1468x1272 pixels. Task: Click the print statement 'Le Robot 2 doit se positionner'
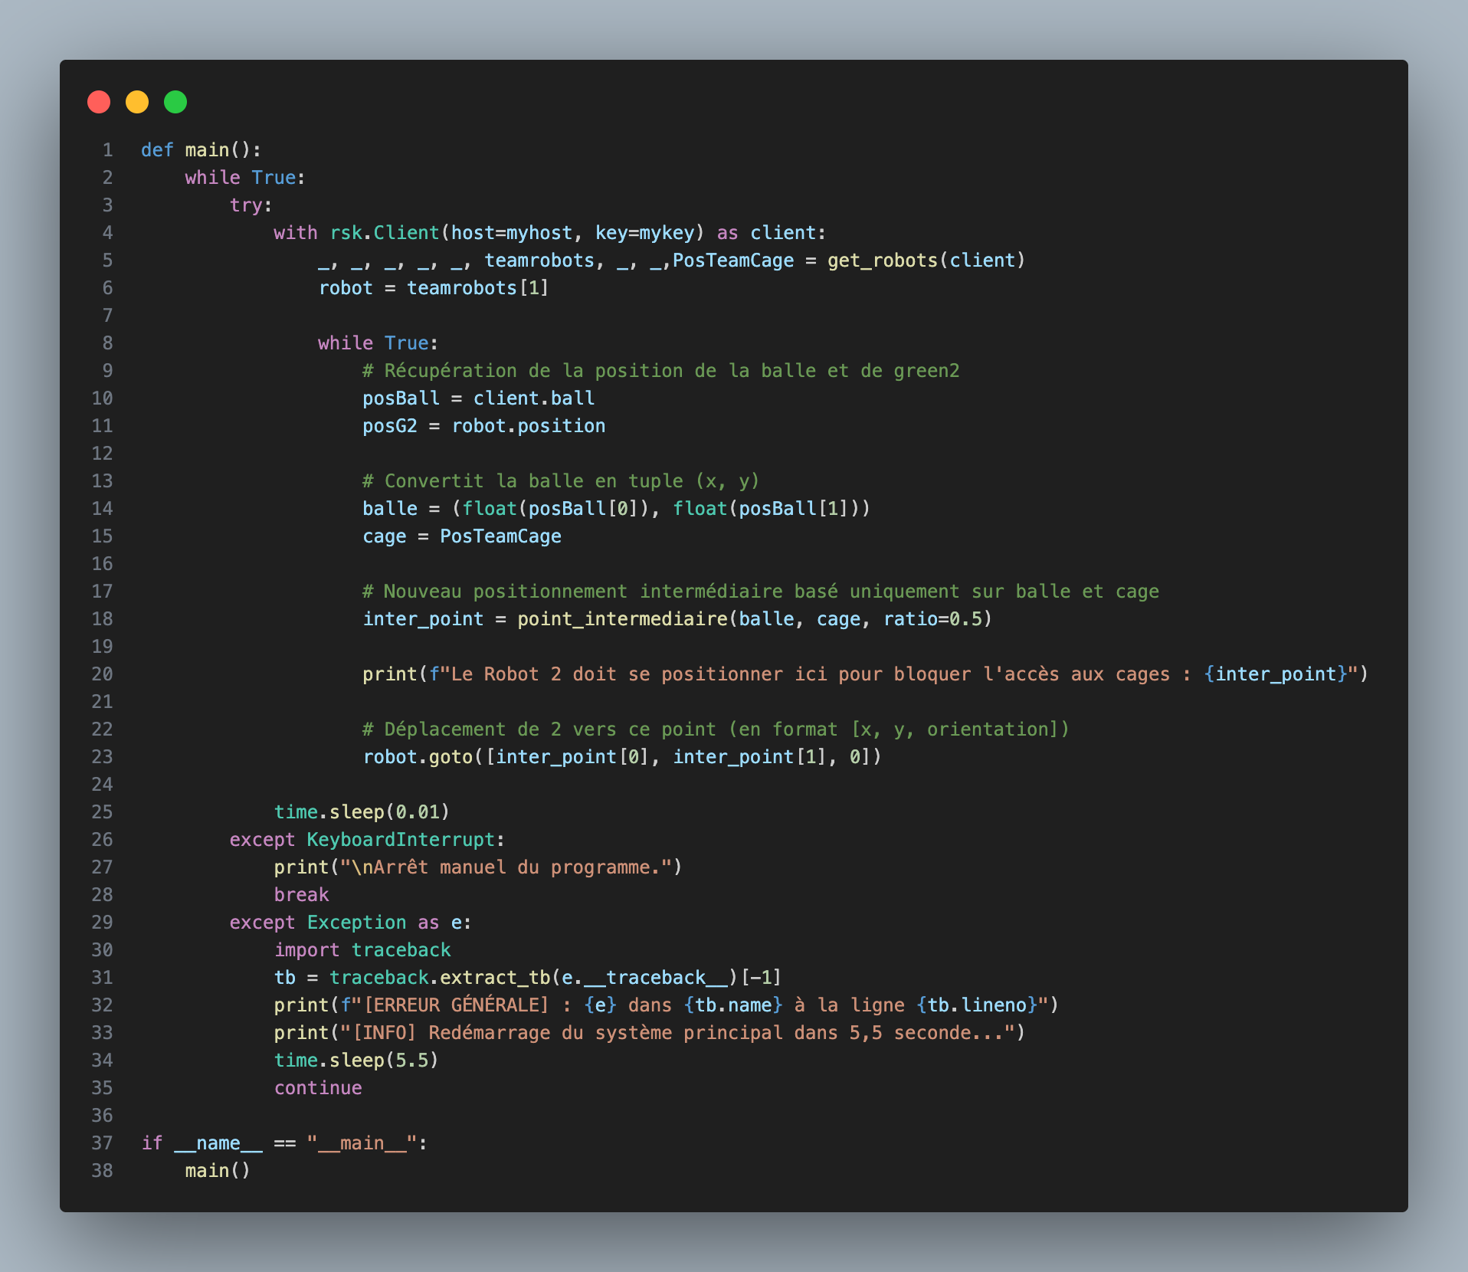click(866, 674)
